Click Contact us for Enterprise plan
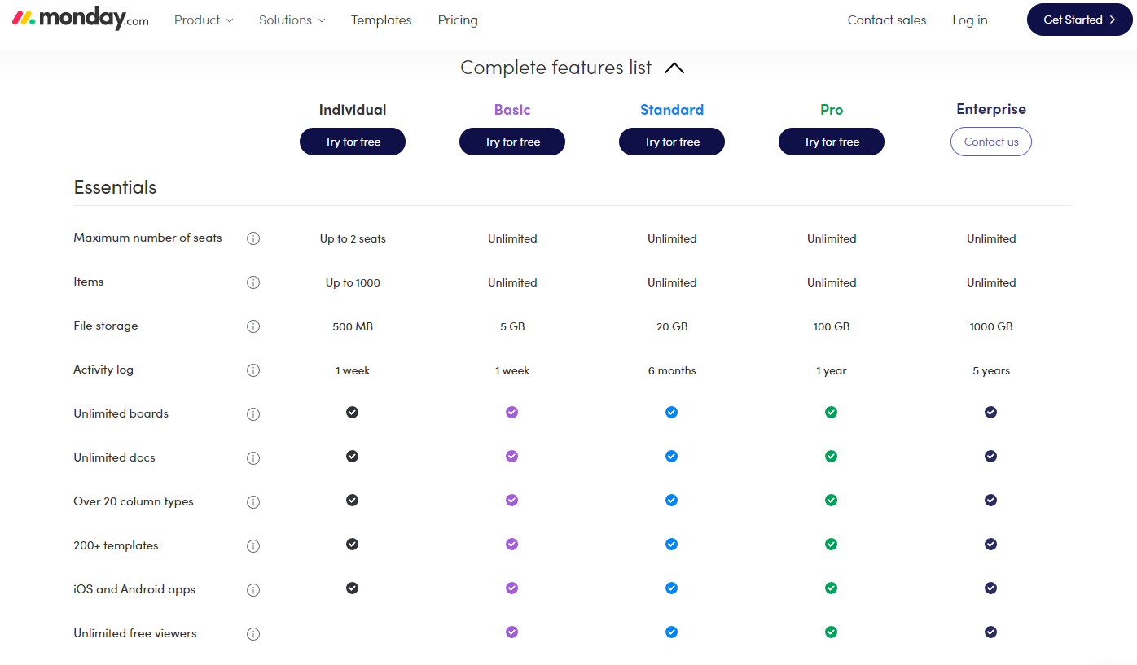 (x=991, y=142)
